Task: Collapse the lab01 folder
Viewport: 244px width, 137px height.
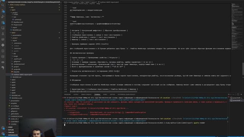Action: [x=13, y=10]
